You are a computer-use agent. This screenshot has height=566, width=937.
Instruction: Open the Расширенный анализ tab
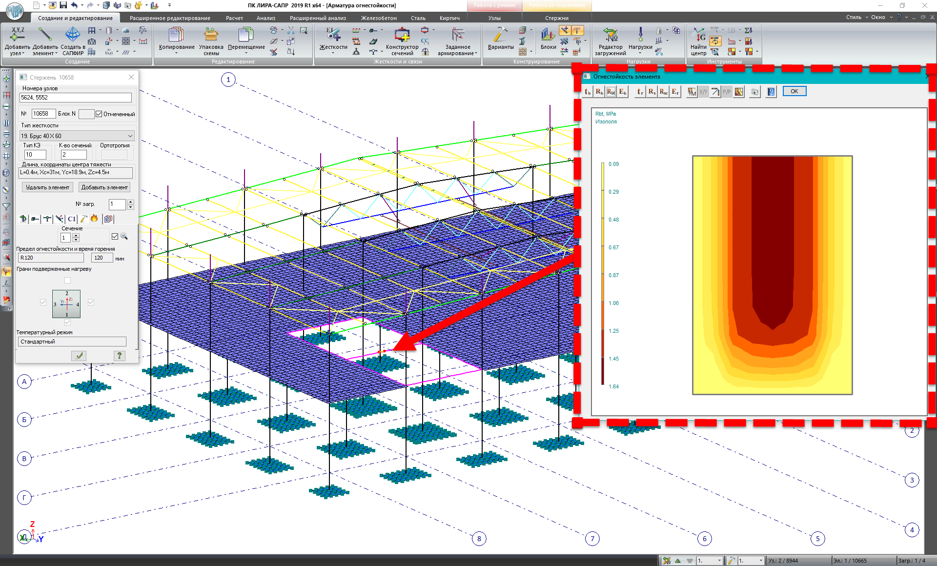[x=318, y=18]
